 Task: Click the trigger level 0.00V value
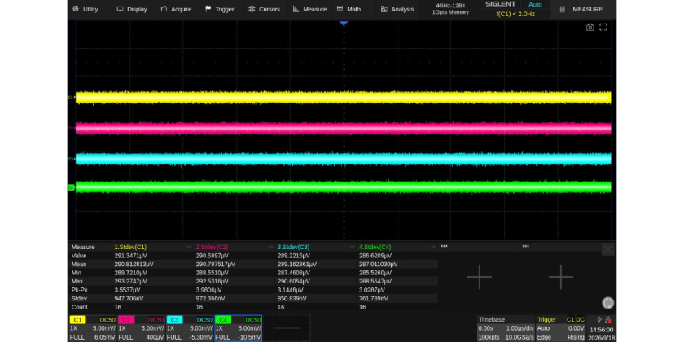[576, 328]
